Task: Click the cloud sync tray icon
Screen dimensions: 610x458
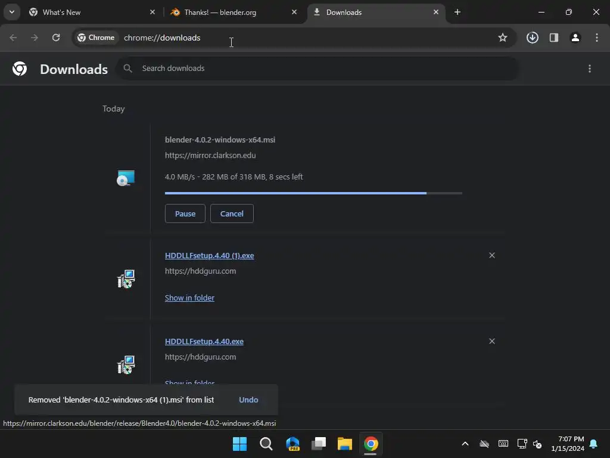Action: (x=484, y=444)
